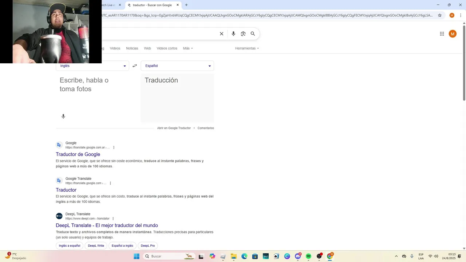
Task: Click Abrir en Google Traductor
Action: pyautogui.click(x=174, y=128)
